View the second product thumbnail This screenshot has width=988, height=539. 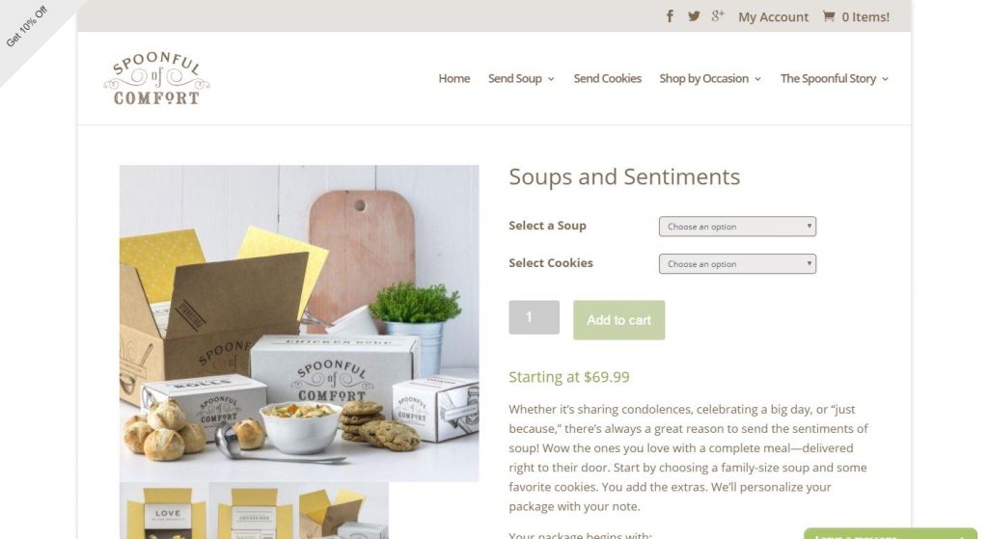pyautogui.click(x=254, y=511)
